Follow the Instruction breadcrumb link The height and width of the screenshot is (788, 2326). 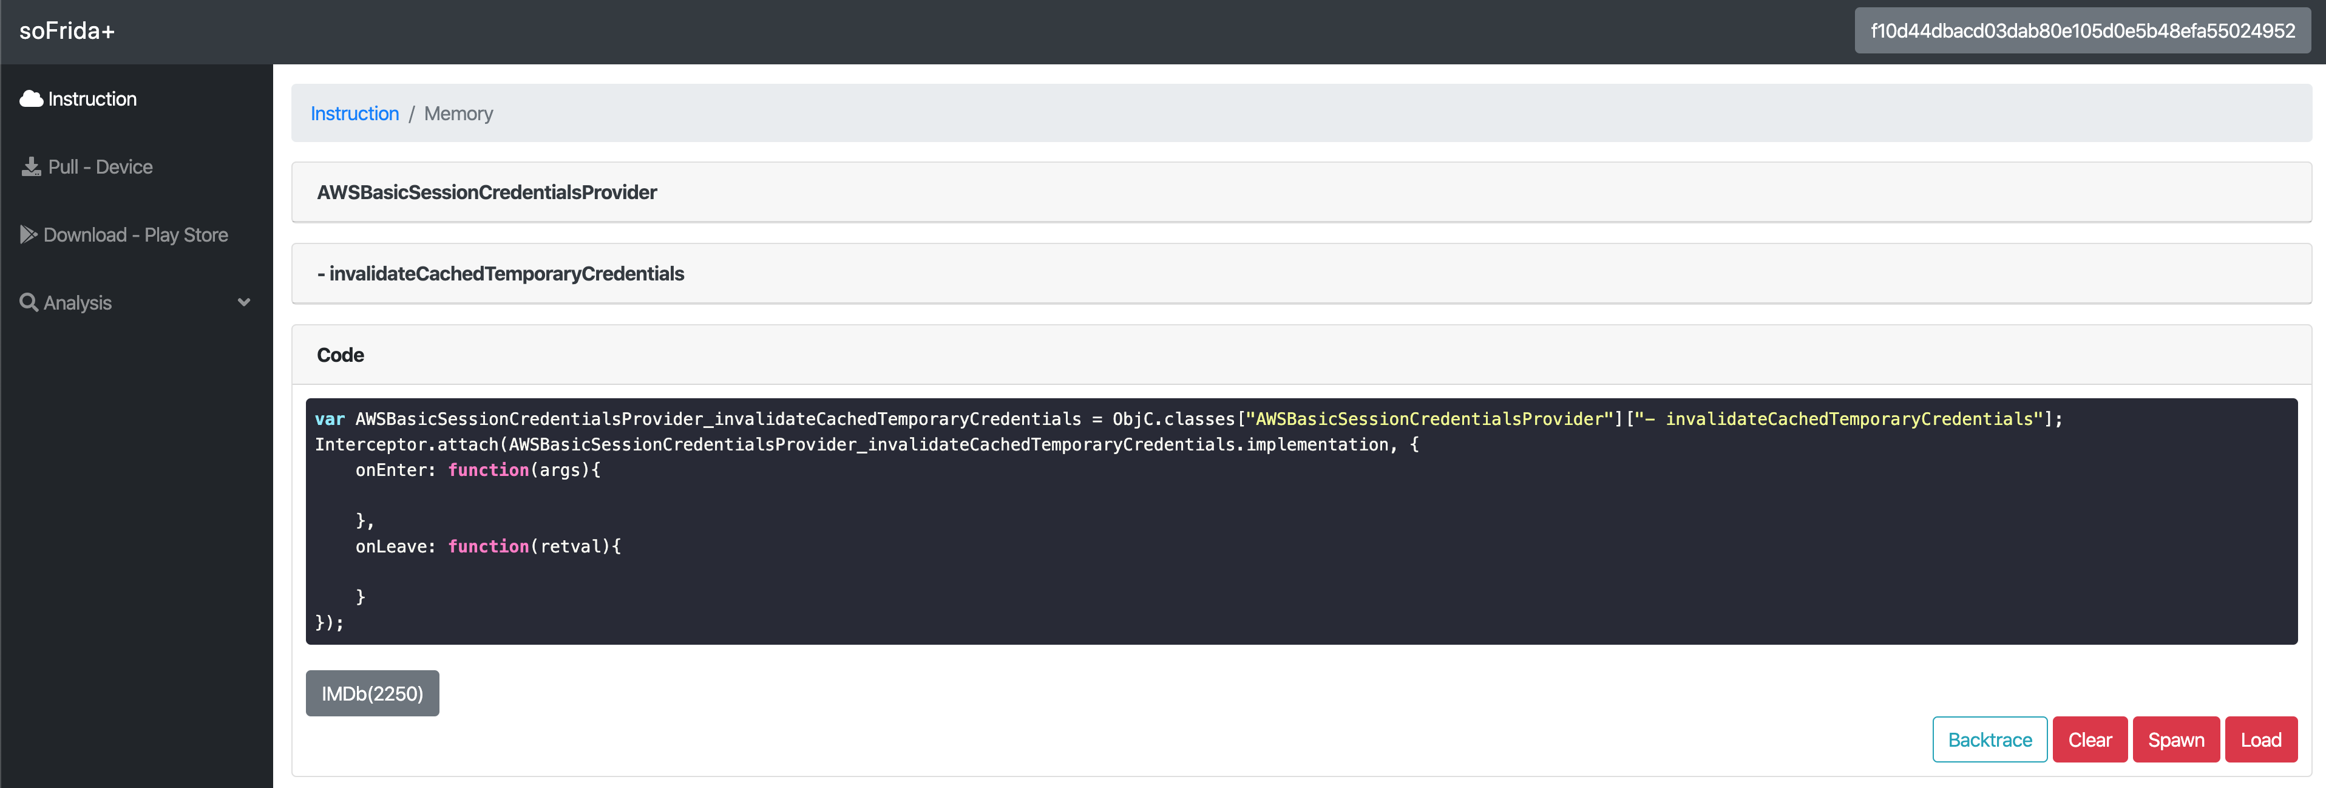coord(354,114)
